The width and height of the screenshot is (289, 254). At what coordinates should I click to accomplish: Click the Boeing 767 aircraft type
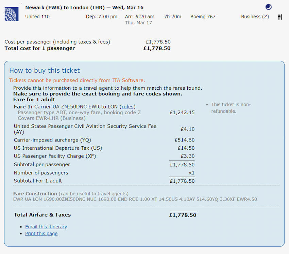[x=203, y=17]
